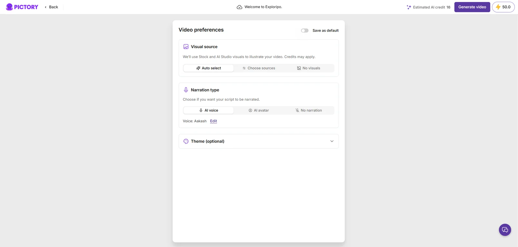Select Choose sources option
Screen dimensions: 518x247
coord(259,68)
